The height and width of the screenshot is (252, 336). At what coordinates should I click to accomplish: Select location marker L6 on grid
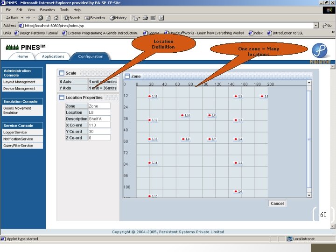pos(238,191)
